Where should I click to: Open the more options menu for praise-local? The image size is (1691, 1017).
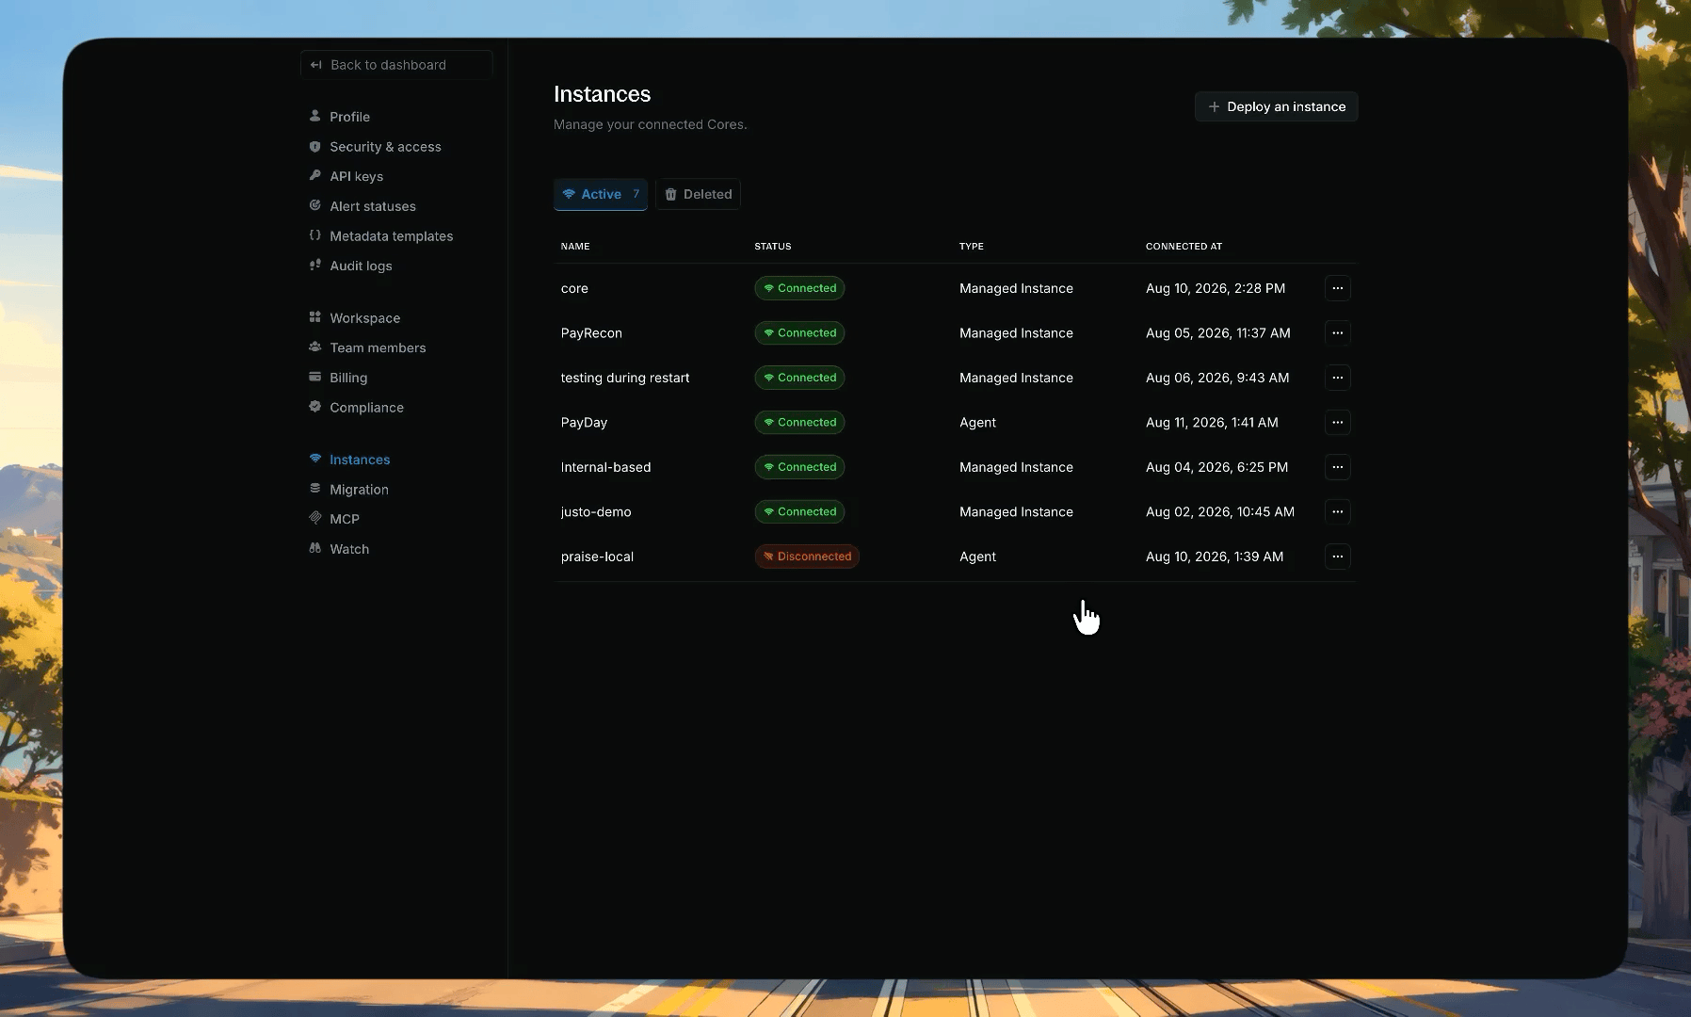[1337, 557]
